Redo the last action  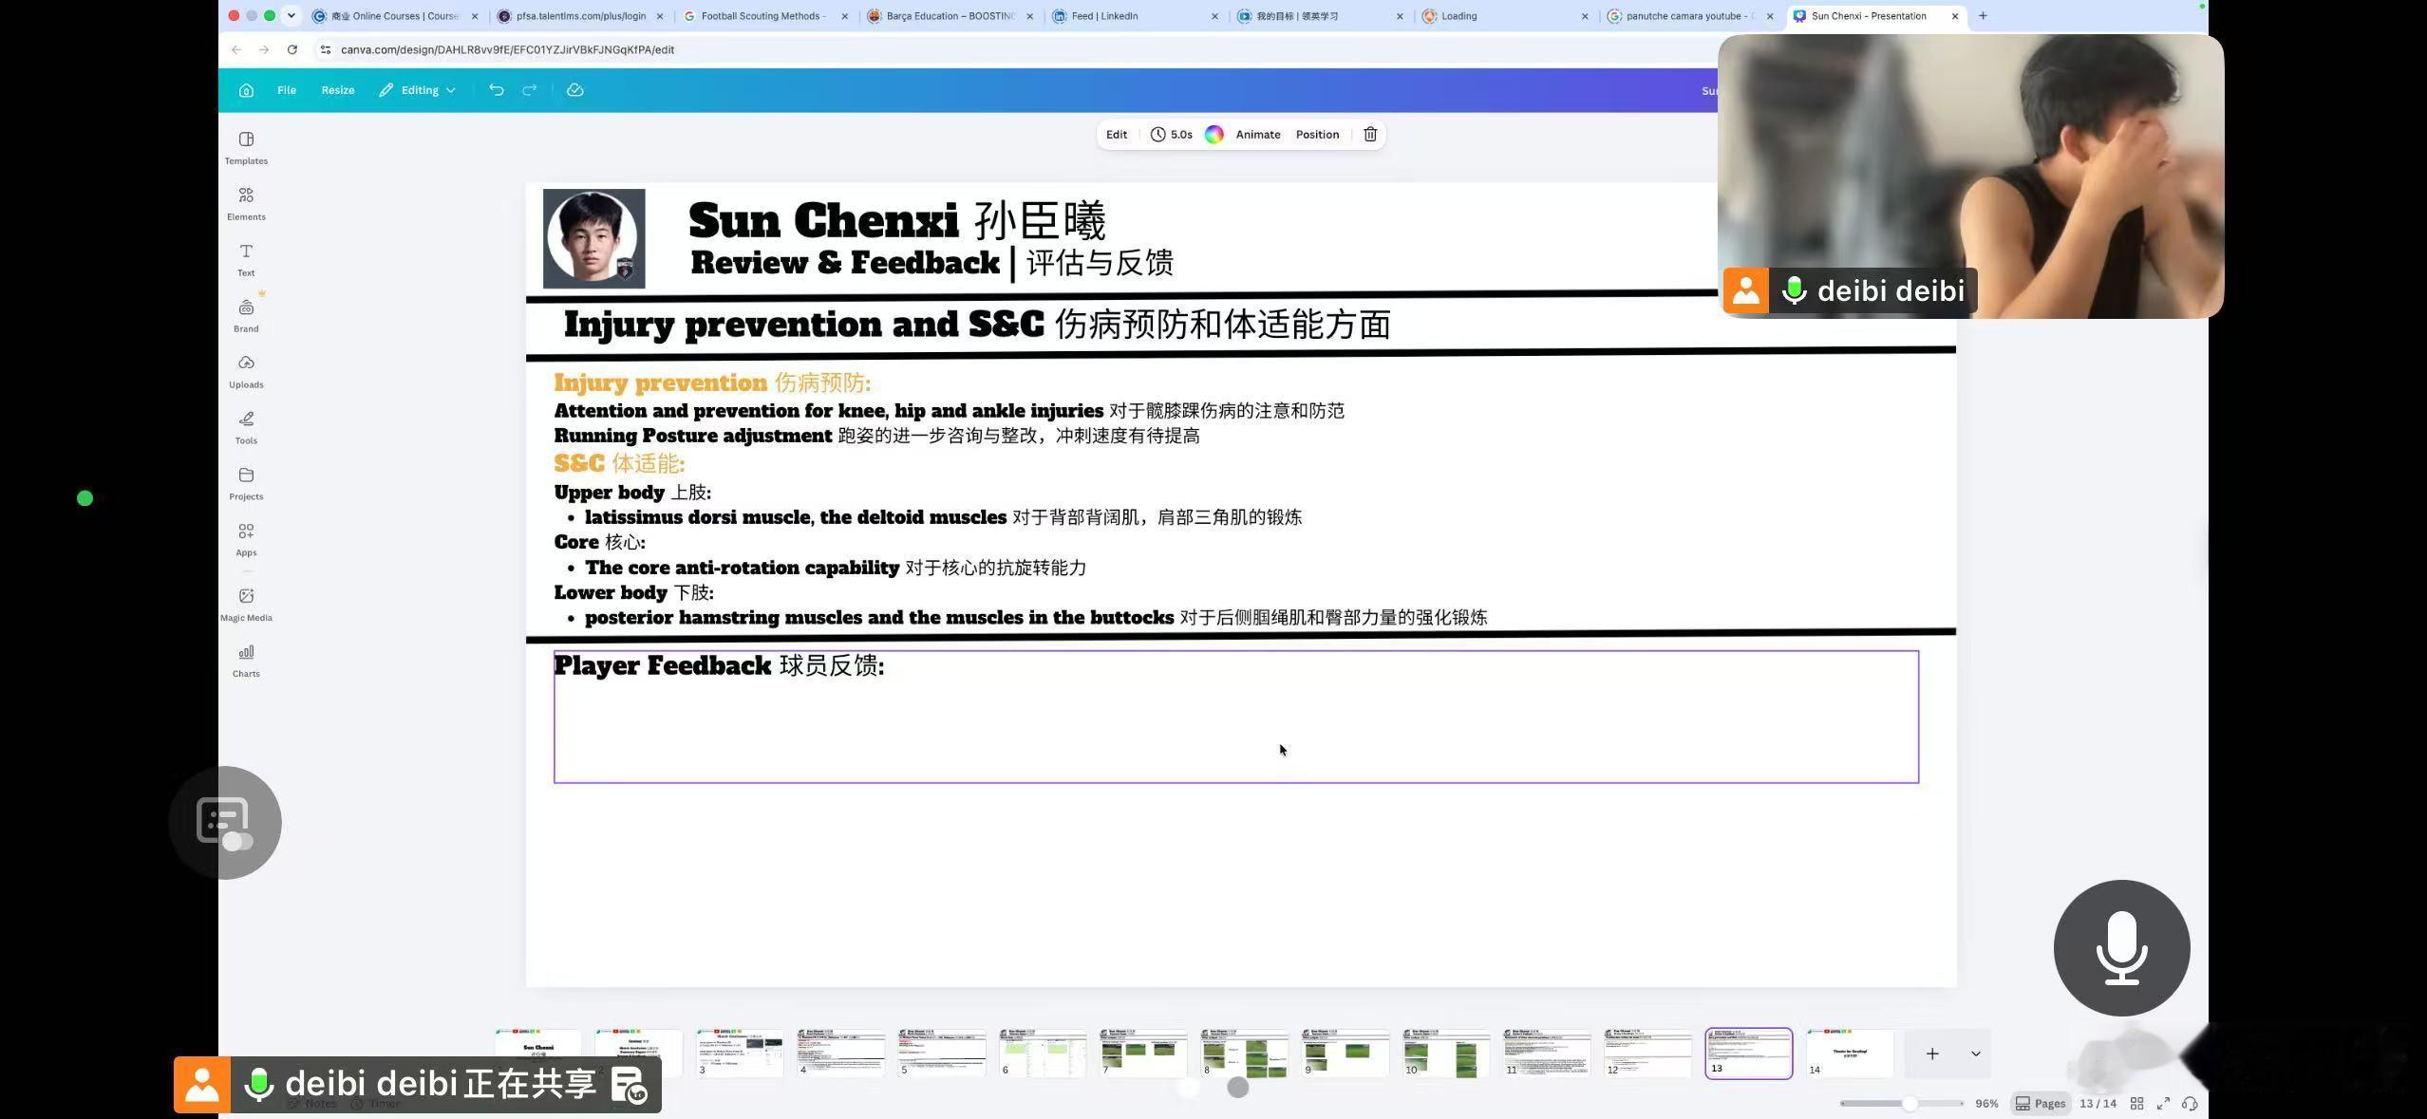coord(530,90)
